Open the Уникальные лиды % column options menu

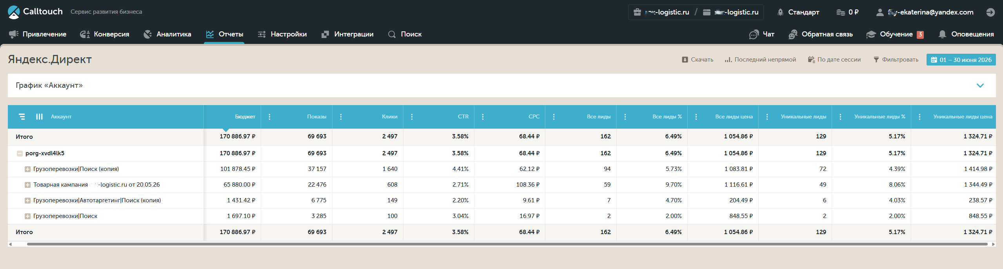point(840,116)
